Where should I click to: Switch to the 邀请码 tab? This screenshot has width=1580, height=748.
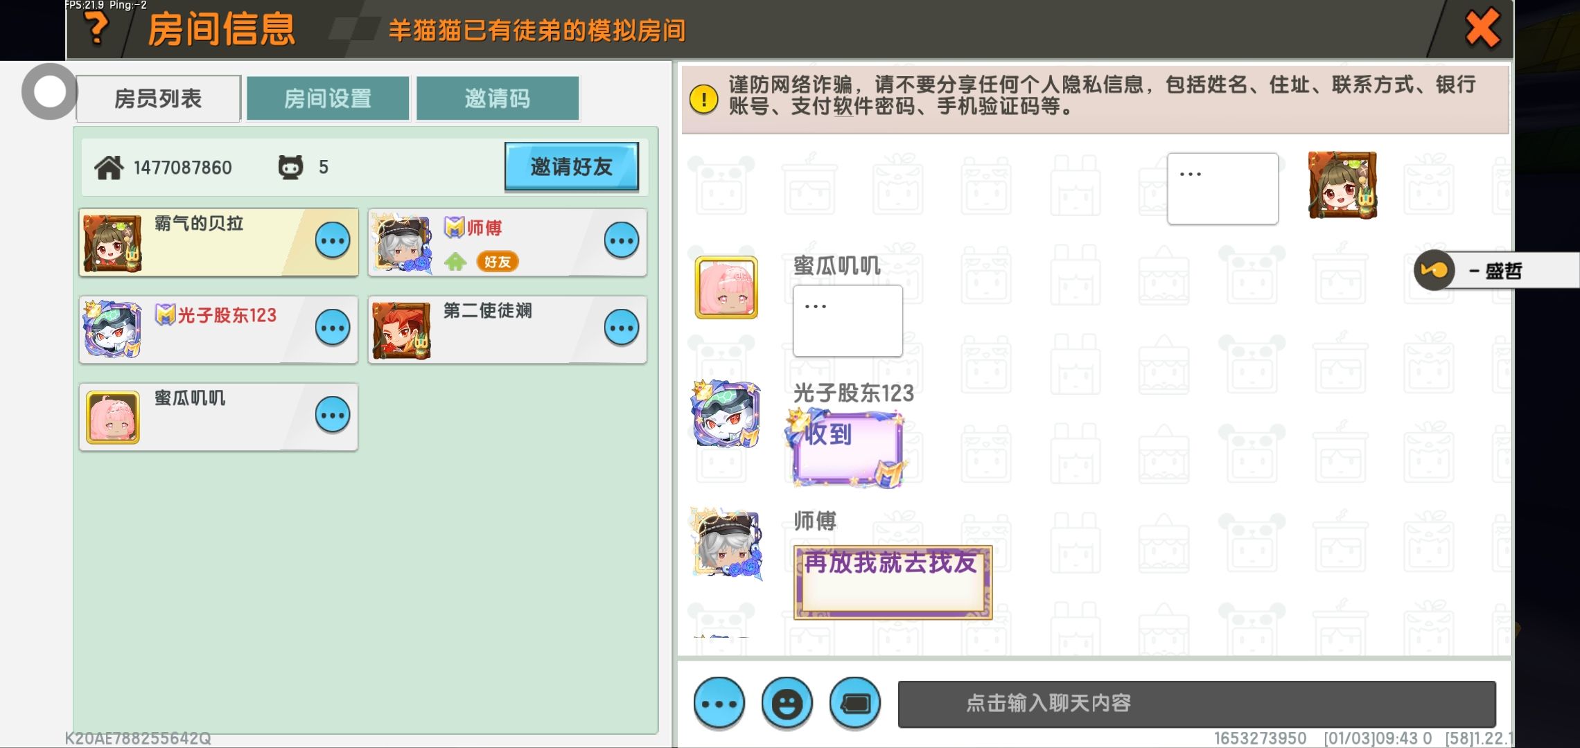(498, 98)
